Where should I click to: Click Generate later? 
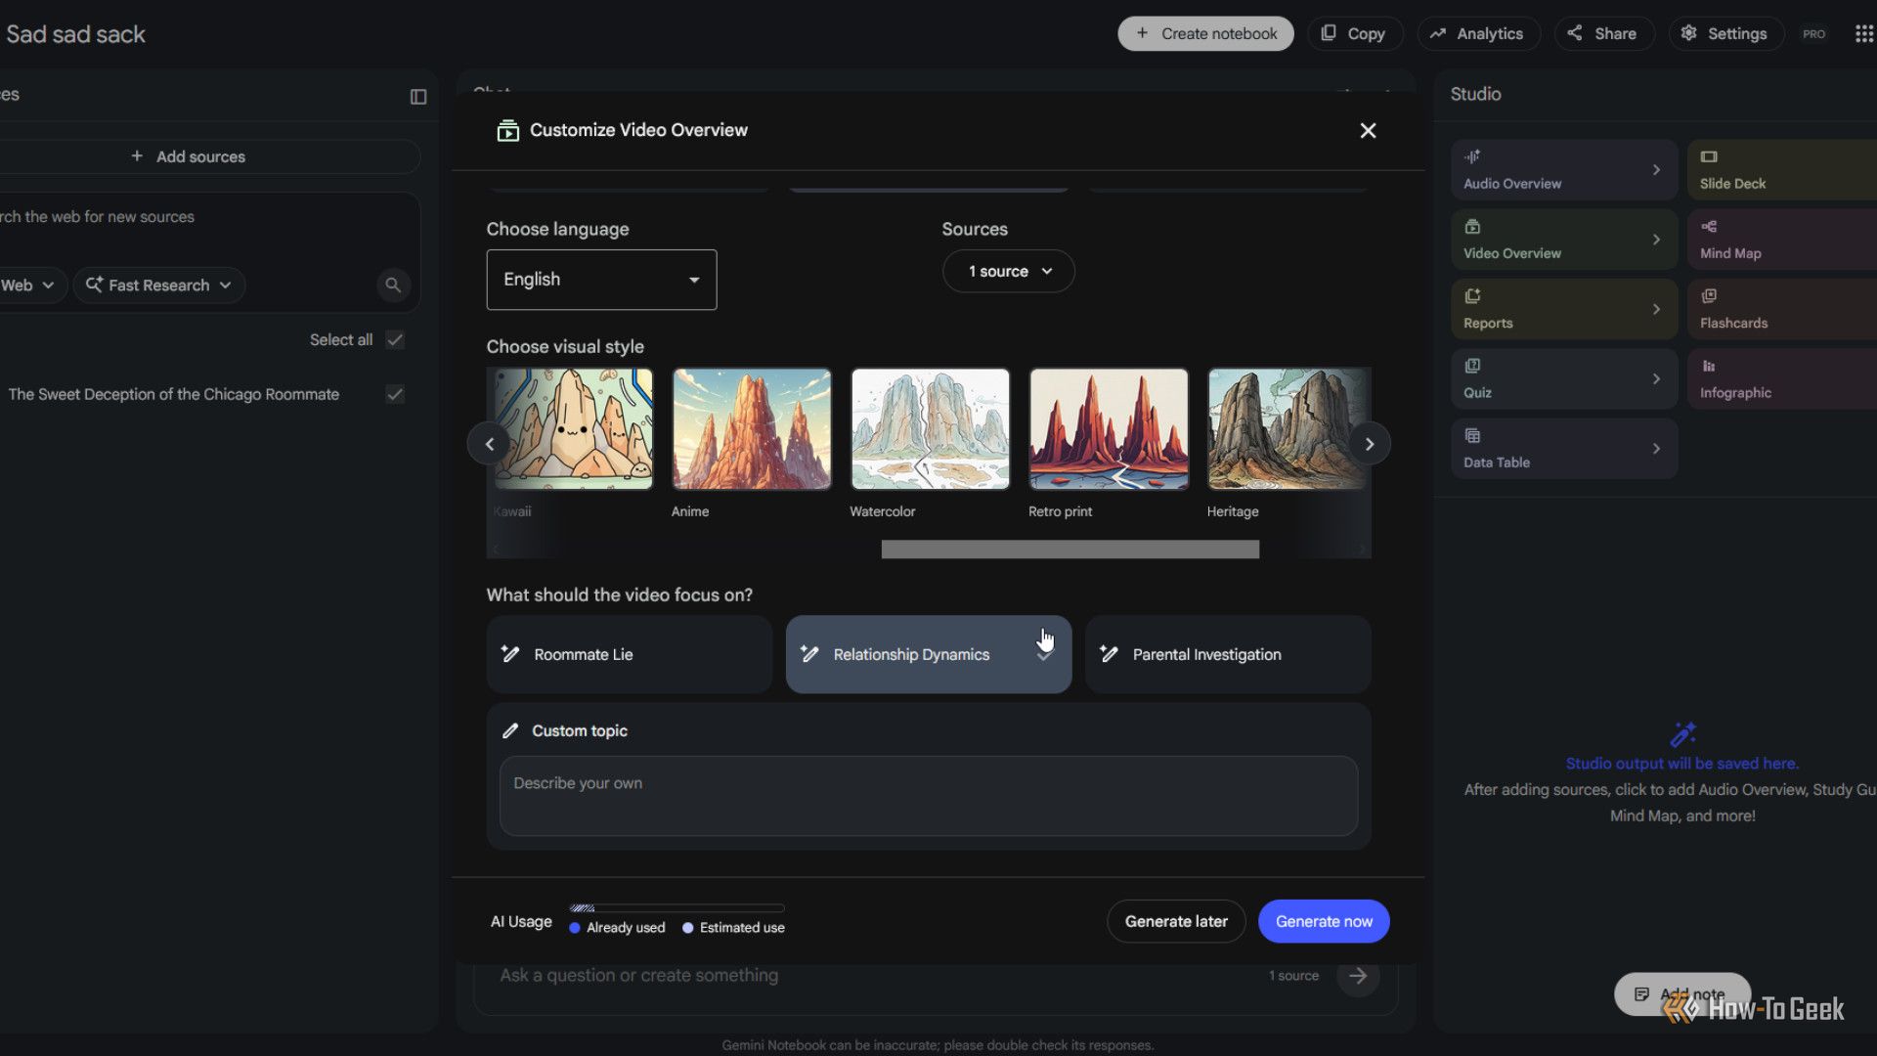click(x=1176, y=921)
